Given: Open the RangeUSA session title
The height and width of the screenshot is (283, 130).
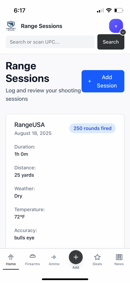Looking at the screenshot, I should tap(30, 125).
